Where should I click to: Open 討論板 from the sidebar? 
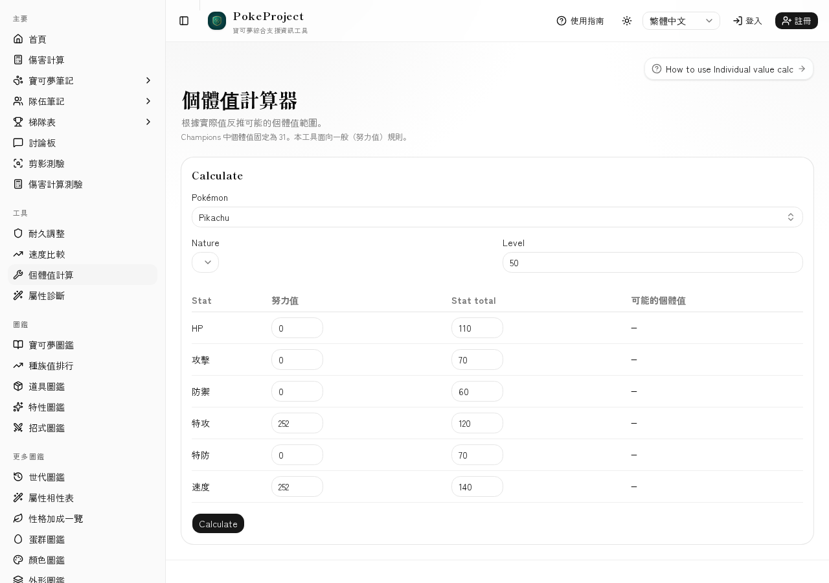[83, 143]
